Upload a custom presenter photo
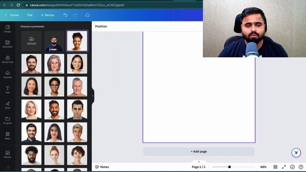The width and height of the screenshot is (306, 172). coord(32,41)
